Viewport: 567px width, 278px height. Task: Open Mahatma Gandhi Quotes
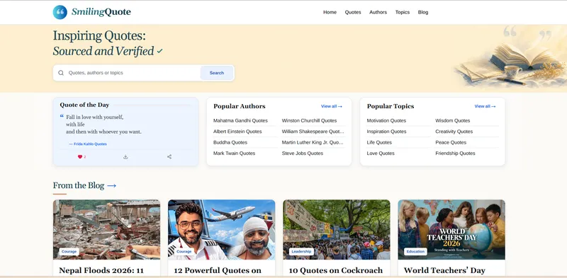point(240,120)
